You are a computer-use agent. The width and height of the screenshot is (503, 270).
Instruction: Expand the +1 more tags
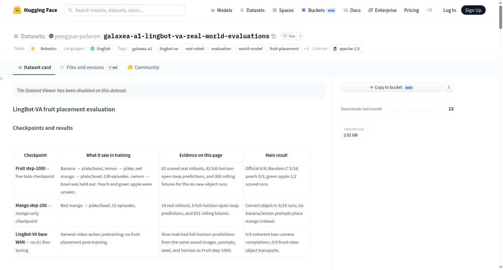[x=306, y=49]
